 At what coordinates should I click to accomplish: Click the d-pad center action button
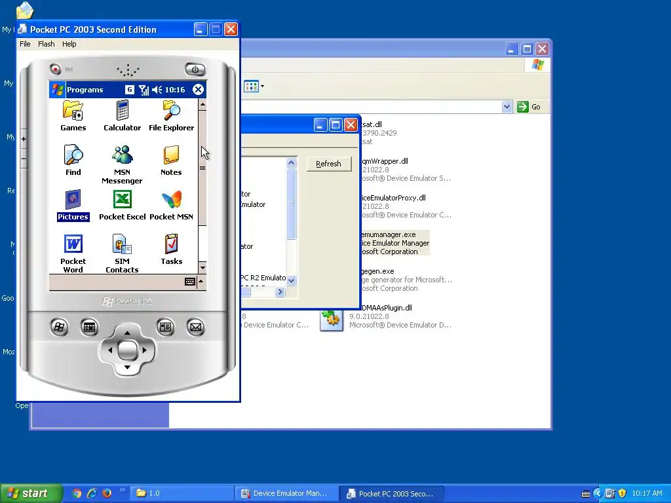point(127,350)
